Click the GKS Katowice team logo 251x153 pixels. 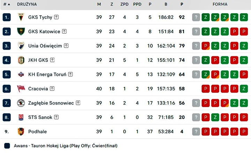coord(21,31)
